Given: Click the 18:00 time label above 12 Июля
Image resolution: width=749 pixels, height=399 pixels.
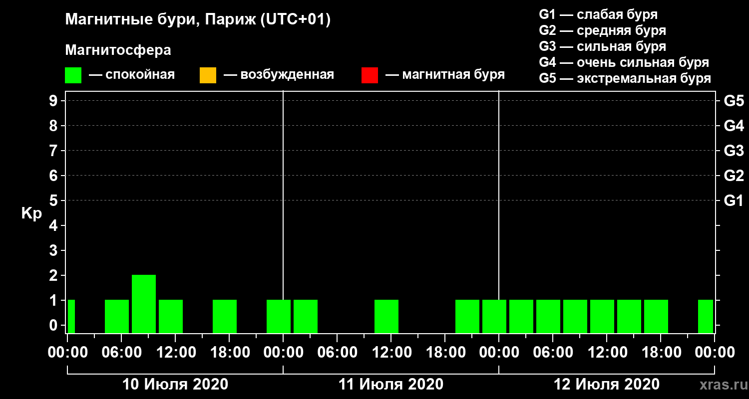Looking at the screenshot, I should coord(661,353).
